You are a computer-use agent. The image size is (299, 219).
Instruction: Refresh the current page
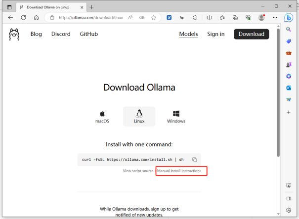(23, 18)
